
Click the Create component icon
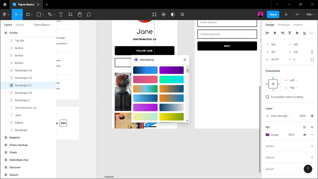(x=164, y=15)
